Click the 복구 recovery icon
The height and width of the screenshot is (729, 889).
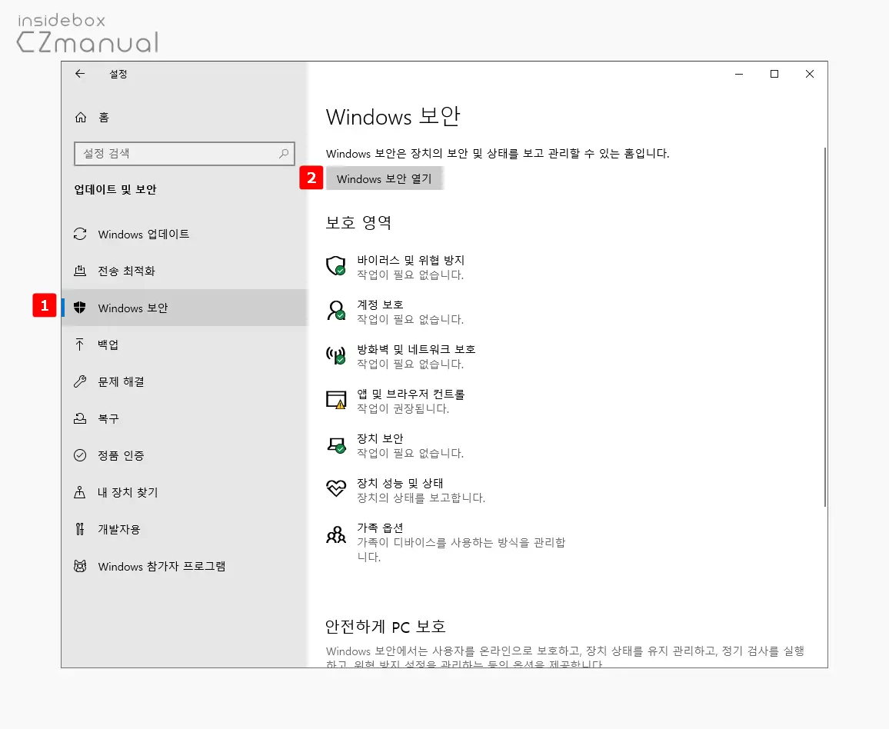click(x=80, y=418)
